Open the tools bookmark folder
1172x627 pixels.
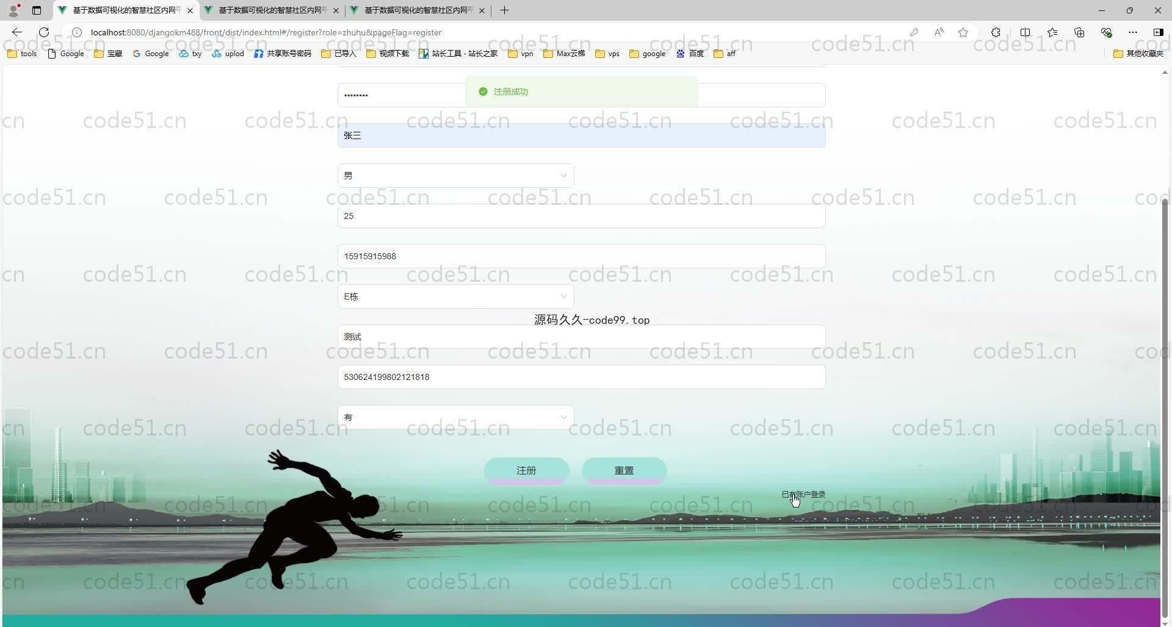pyautogui.click(x=22, y=54)
